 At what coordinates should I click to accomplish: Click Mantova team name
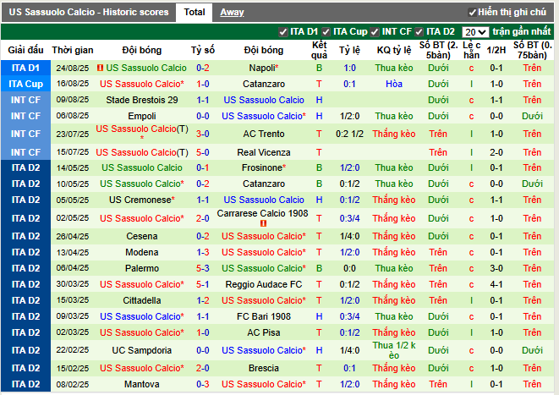click(142, 384)
